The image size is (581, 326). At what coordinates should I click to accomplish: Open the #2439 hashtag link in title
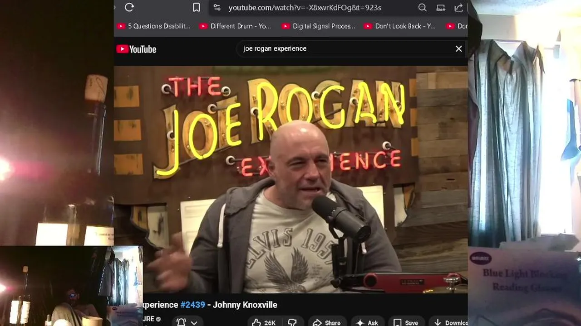[193, 305]
